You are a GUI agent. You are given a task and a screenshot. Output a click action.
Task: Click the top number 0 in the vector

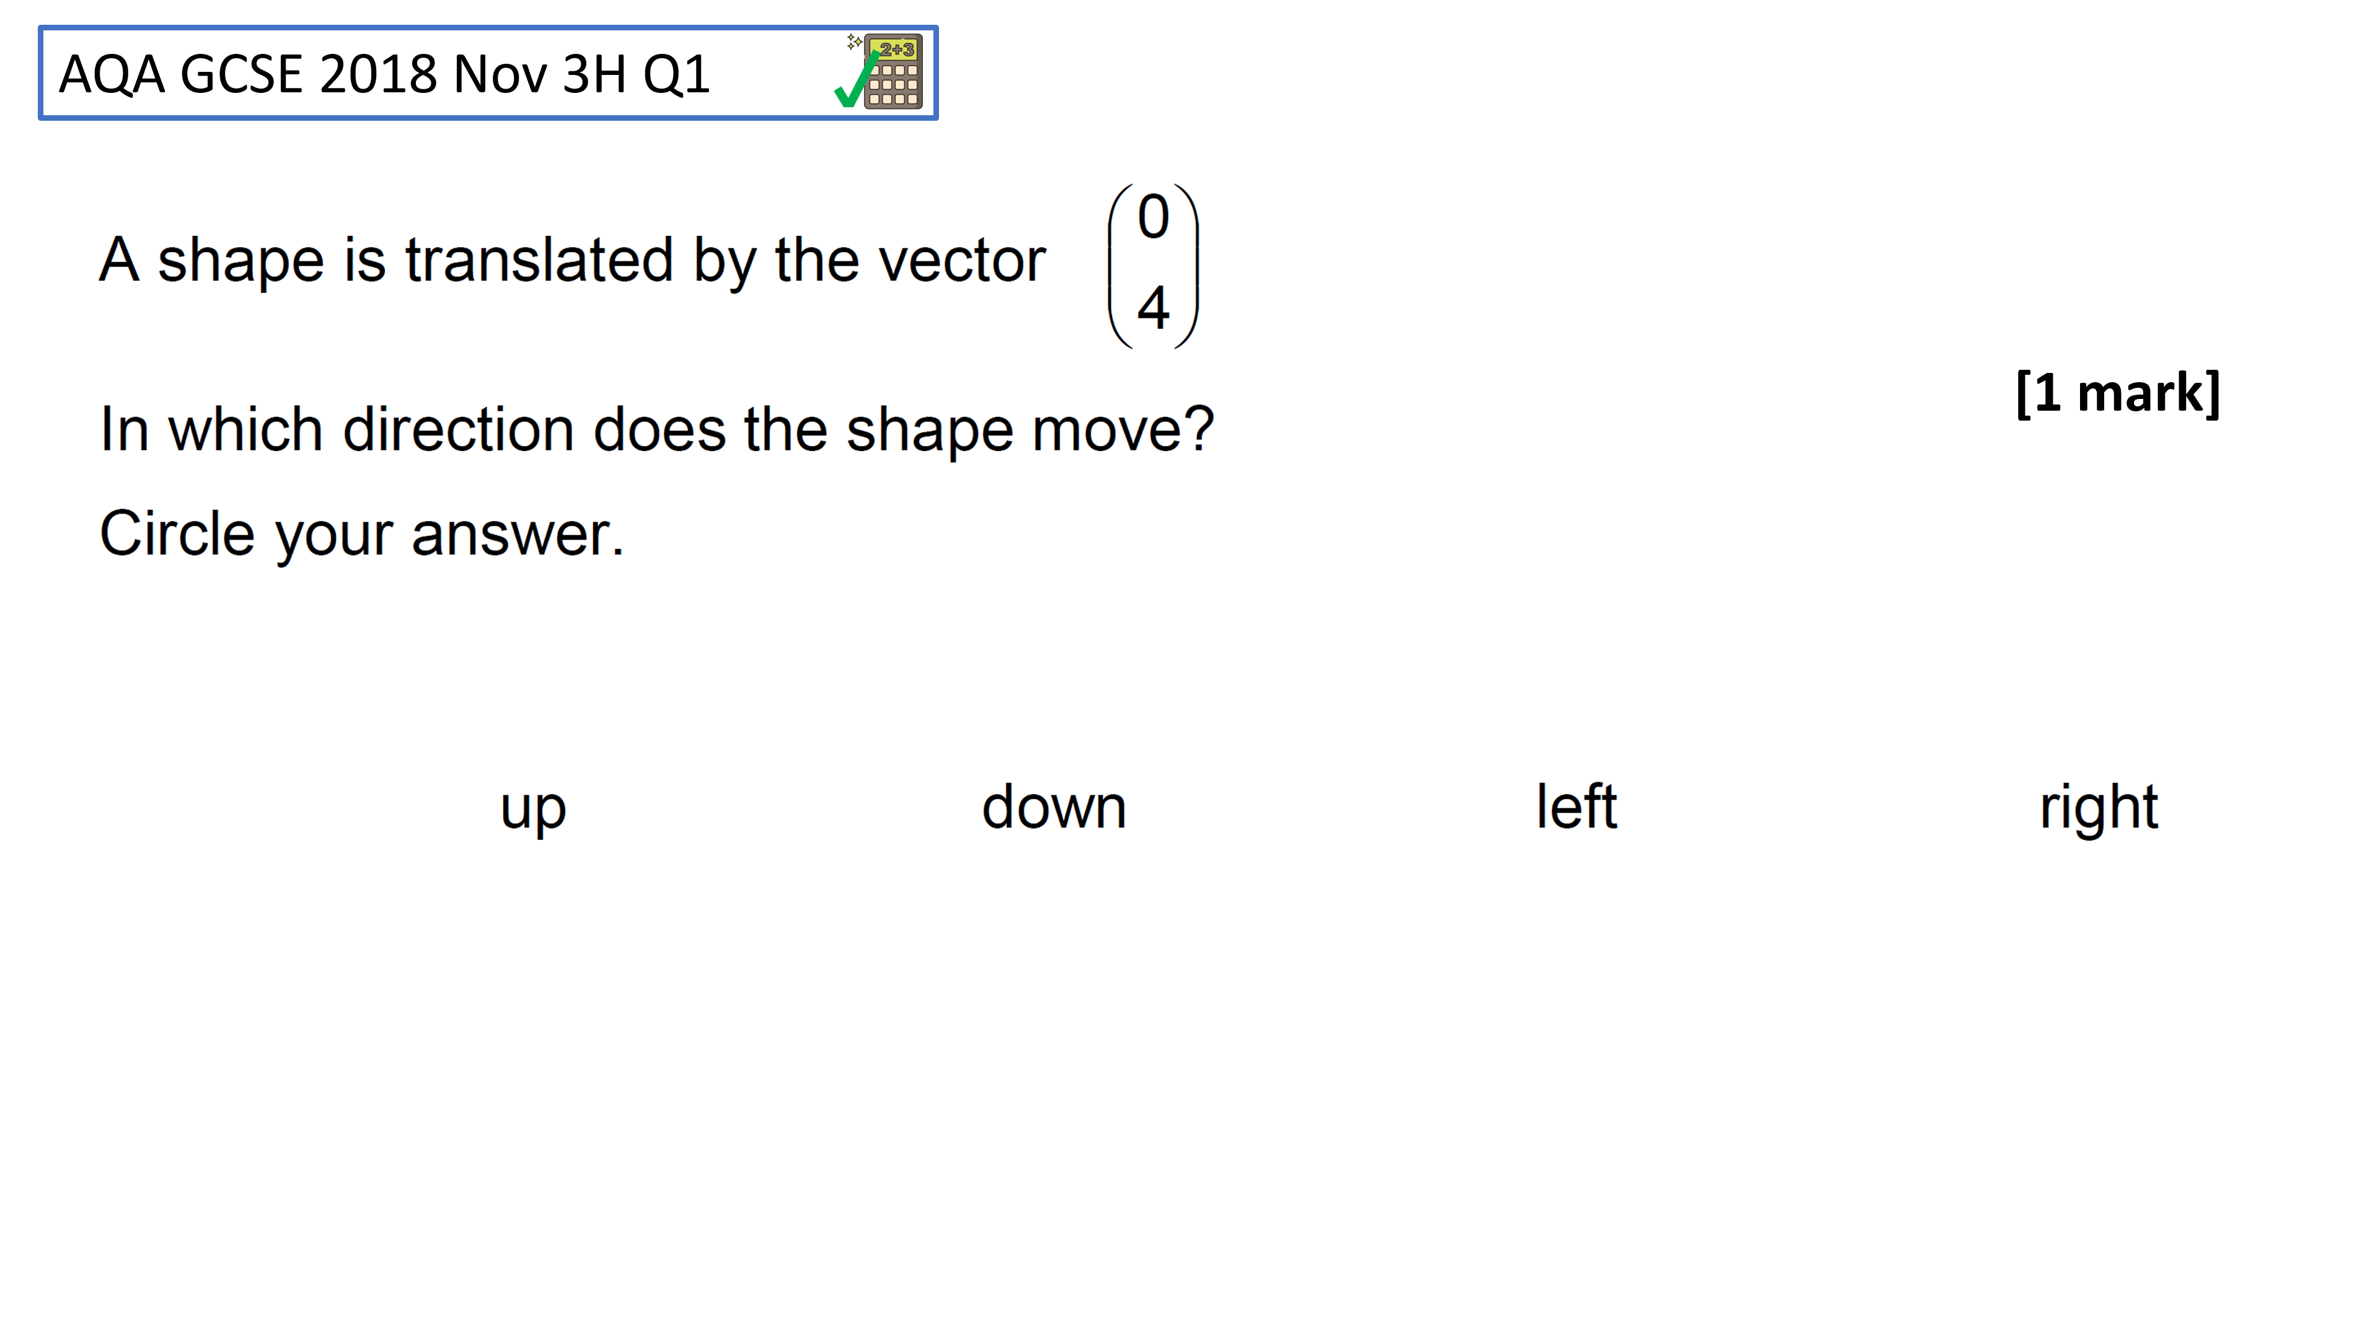(x=1153, y=217)
